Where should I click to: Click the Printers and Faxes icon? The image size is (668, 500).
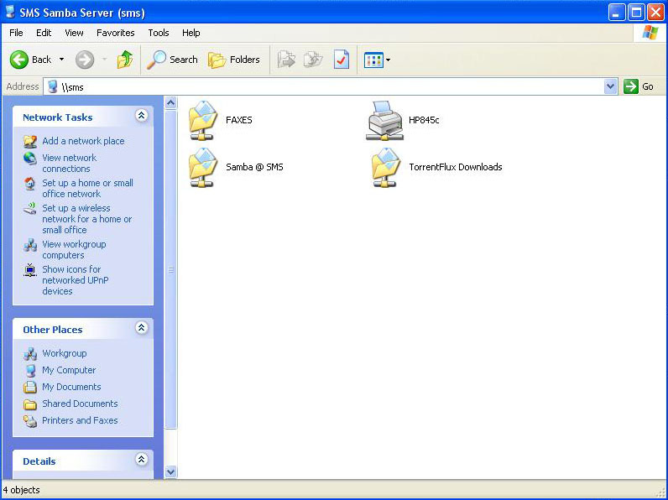[x=30, y=421]
